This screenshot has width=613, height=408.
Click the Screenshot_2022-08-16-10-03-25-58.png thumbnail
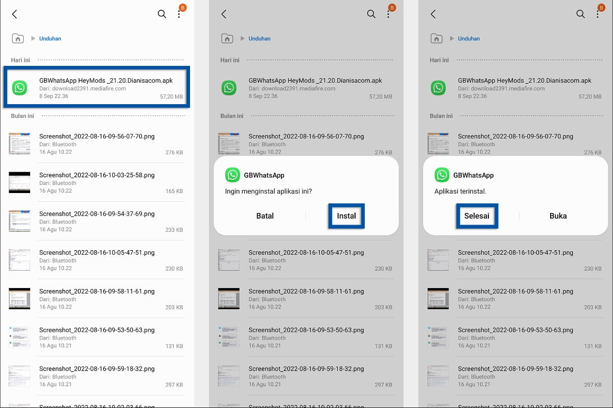click(19, 182)
